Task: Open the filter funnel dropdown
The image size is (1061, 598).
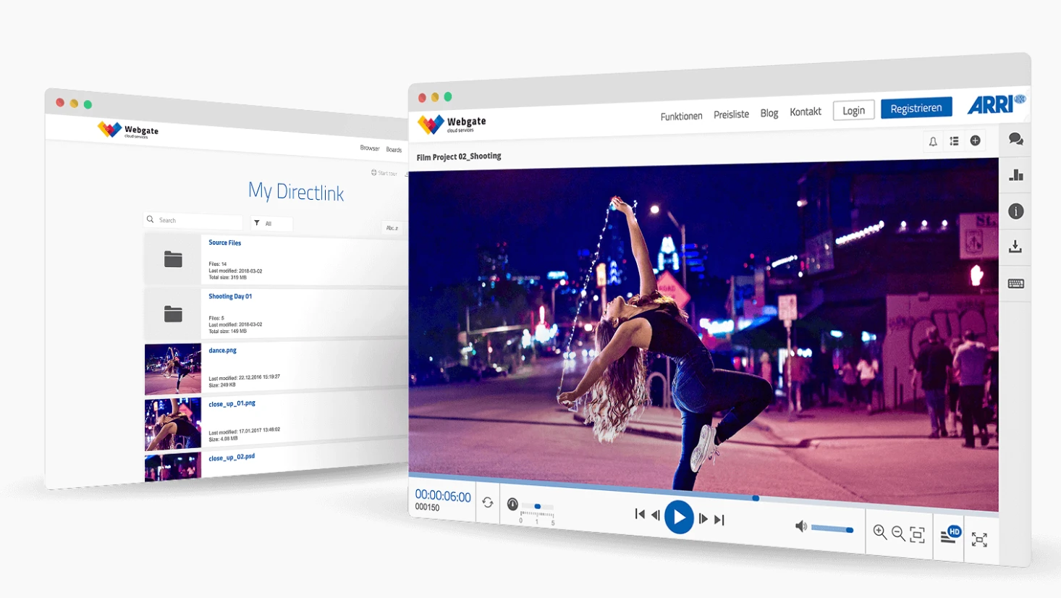Action: (258, 223)
